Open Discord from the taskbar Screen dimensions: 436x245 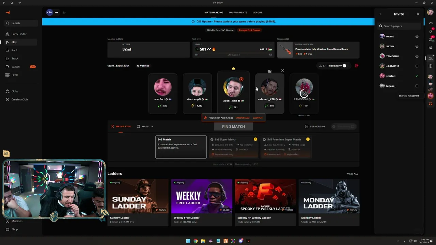pyautogui.click(x=241, y=241)
